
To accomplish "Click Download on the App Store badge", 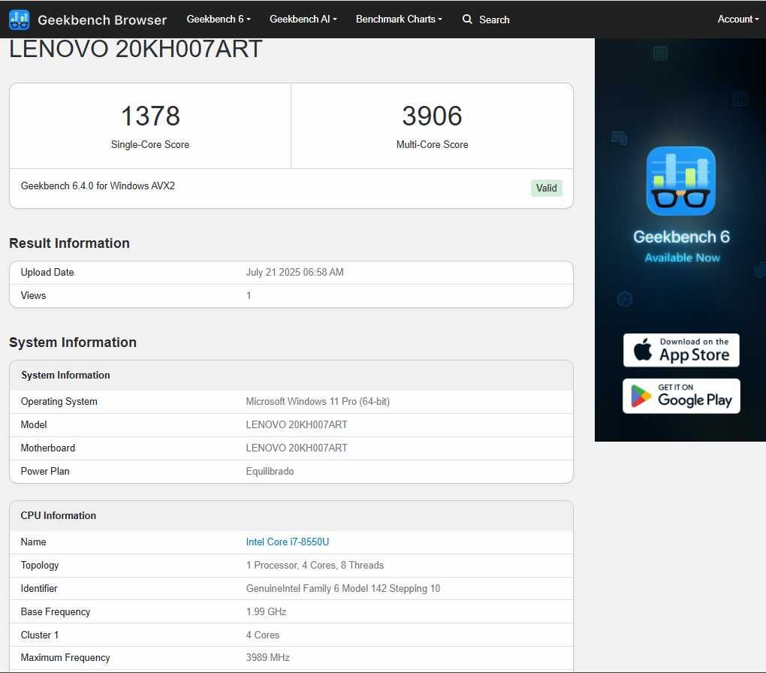I will click(681, 350).
